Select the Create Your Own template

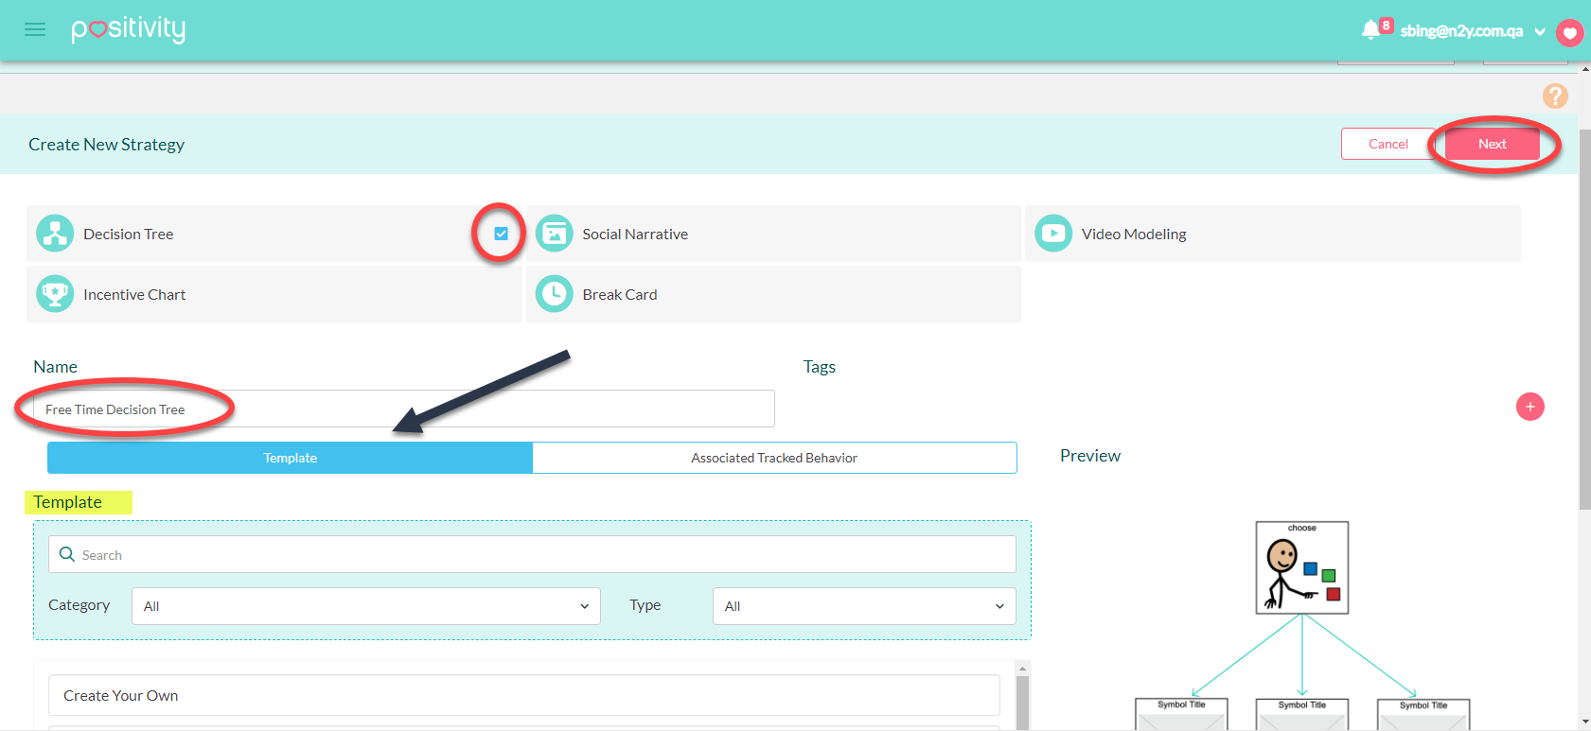click(x=524, y=695)
